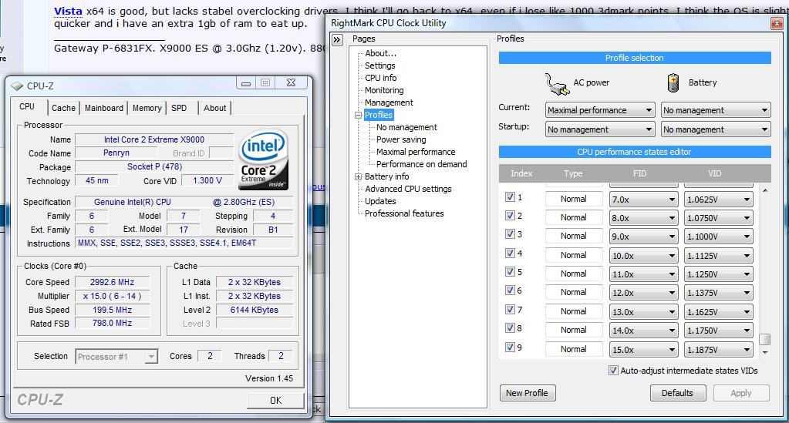
Task: Click the Defaults button
Action: [677, 393]
